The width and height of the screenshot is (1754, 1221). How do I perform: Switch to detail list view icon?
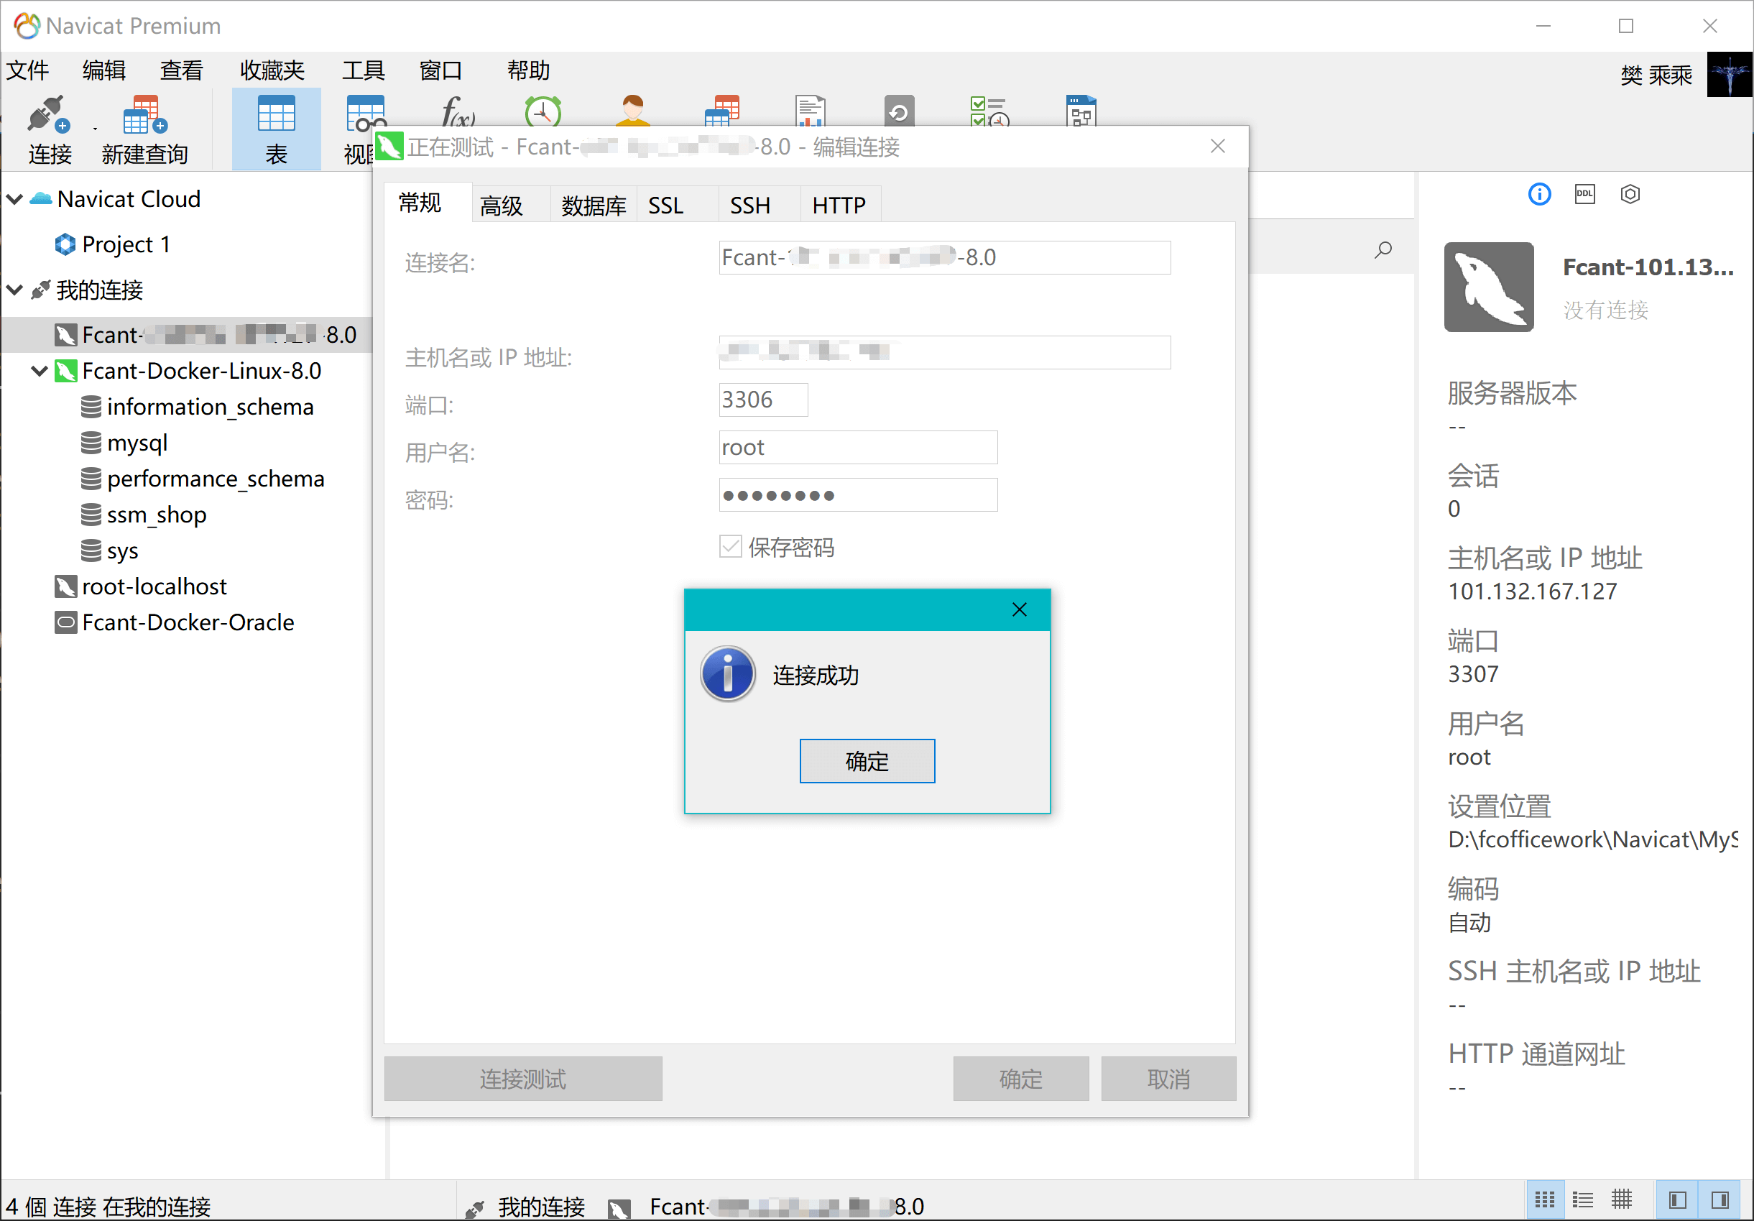coord(1583,1199)
